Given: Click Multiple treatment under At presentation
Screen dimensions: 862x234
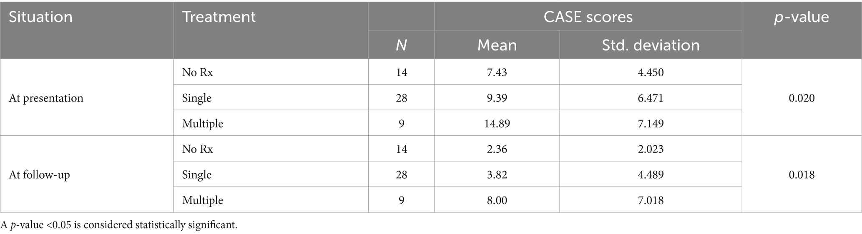Looking at the screenshot, I should click(203, 124).
